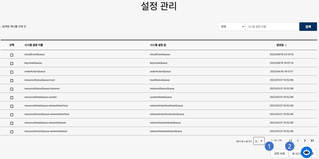Toggle checkbox for resourceActionQueue.networkSubnet
Viewport: 319px width, 159px height.
(12, 132)
